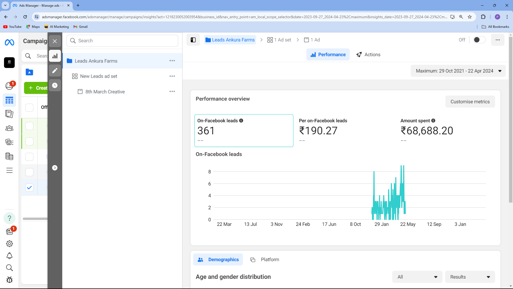
Task: Click the bug report icon
Action: (x=9, y=280)
